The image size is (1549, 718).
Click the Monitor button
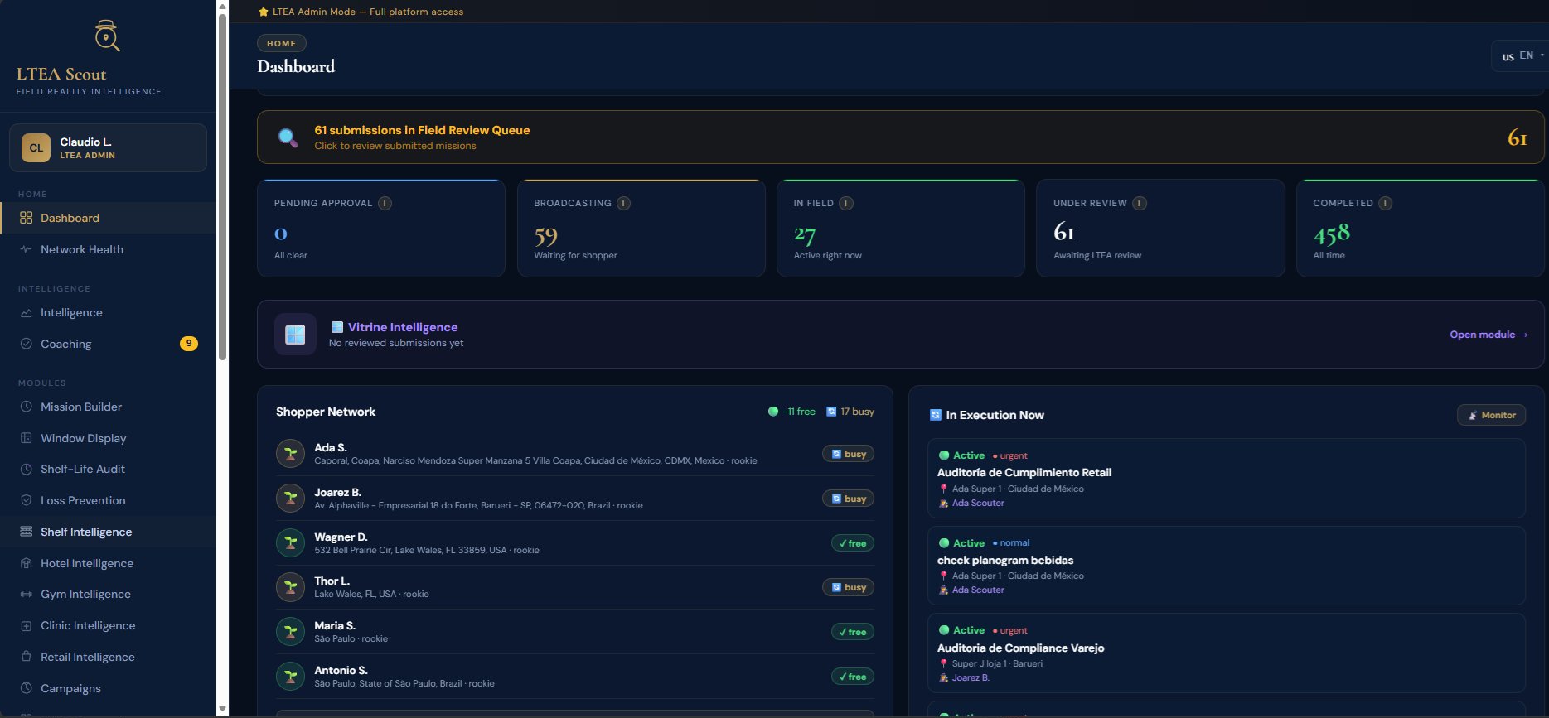pyautogui.click(x=1491, y=415)
